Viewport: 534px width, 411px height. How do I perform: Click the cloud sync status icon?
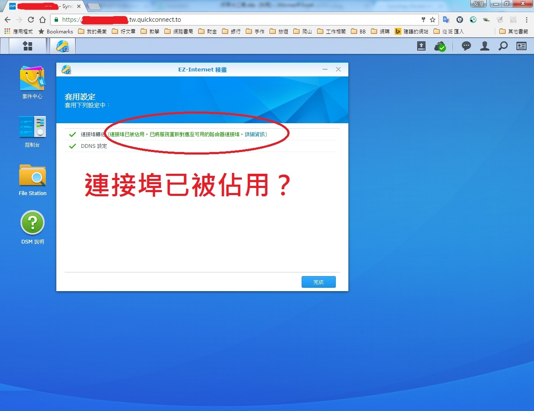click(x=440, y=46)
